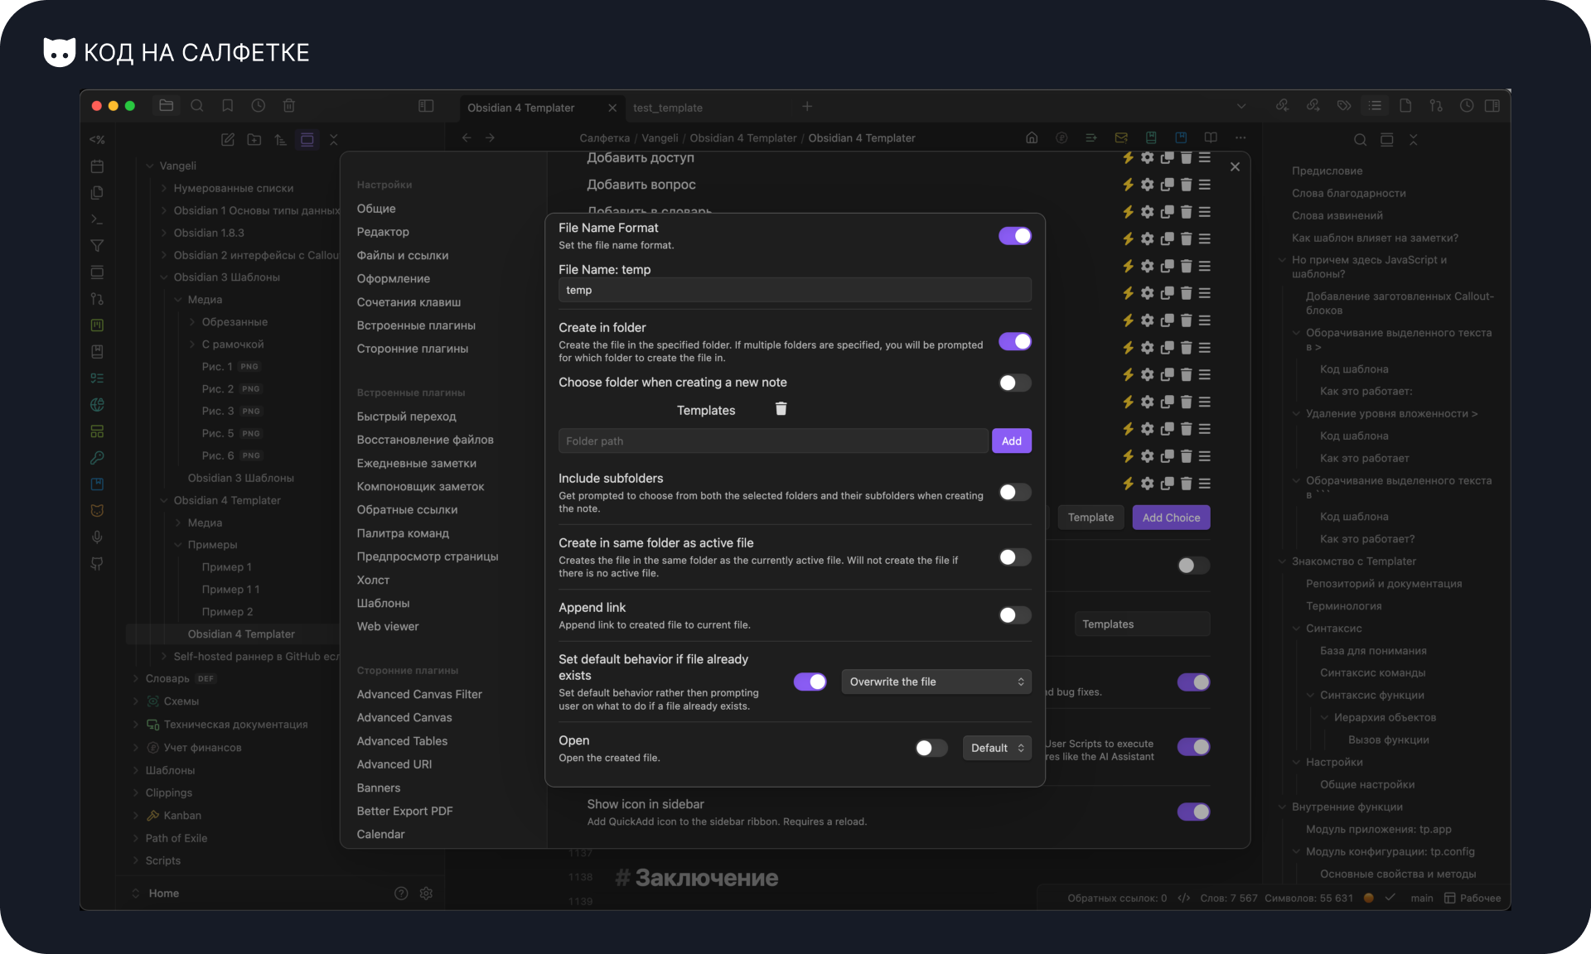Screen dimensions: 1591x954
Task: Navigate forward with the right arrow
Action: click(491, 138)
